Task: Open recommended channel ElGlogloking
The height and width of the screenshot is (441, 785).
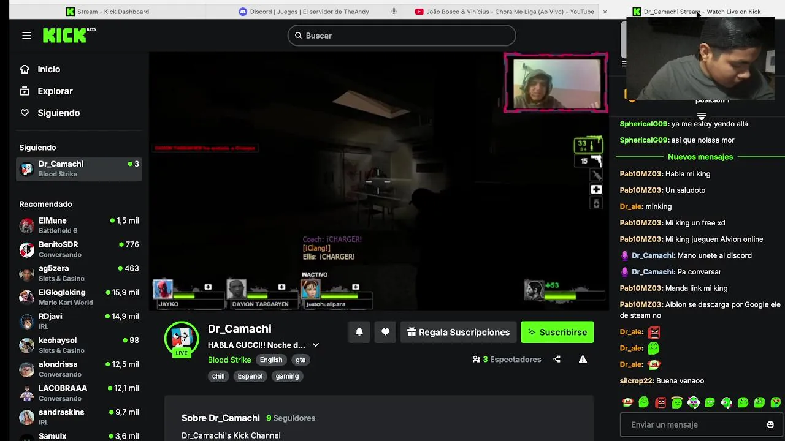Action: pyautogui.click(x=80, y=297)
